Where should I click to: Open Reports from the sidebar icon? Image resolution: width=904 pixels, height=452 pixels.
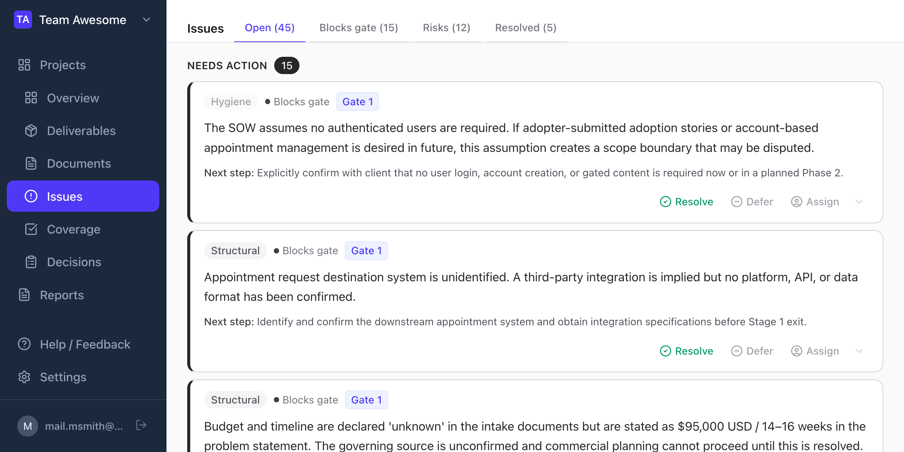click(x=24, y=295)
